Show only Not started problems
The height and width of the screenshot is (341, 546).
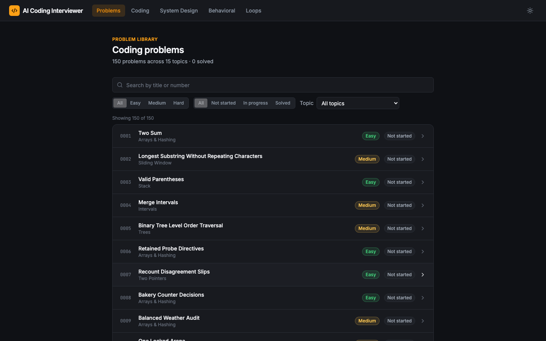click(x=223, y=103)
